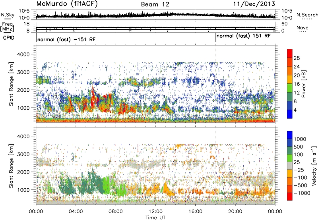Select the CPID change marker line at 18:00
Viewport: 318px width, 220px height.
[x=215, y=38]
